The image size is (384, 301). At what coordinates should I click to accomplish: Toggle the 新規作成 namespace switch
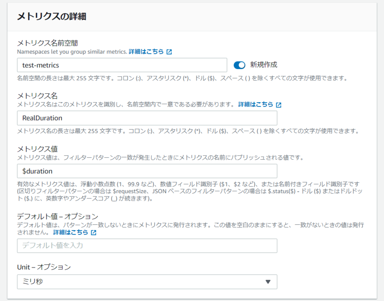click(239, 65)
